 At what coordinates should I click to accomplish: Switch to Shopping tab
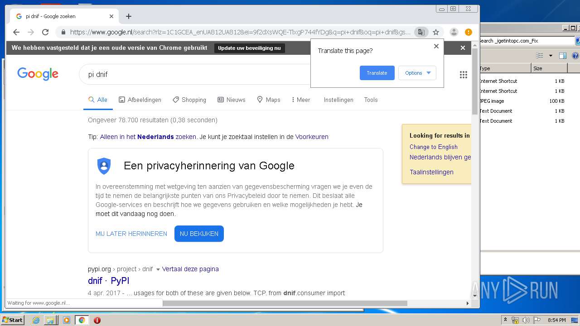(x=189, y=100)
